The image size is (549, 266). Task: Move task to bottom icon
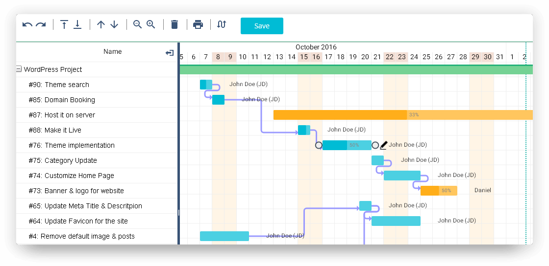pyautogui.click(x=77, y=24)
